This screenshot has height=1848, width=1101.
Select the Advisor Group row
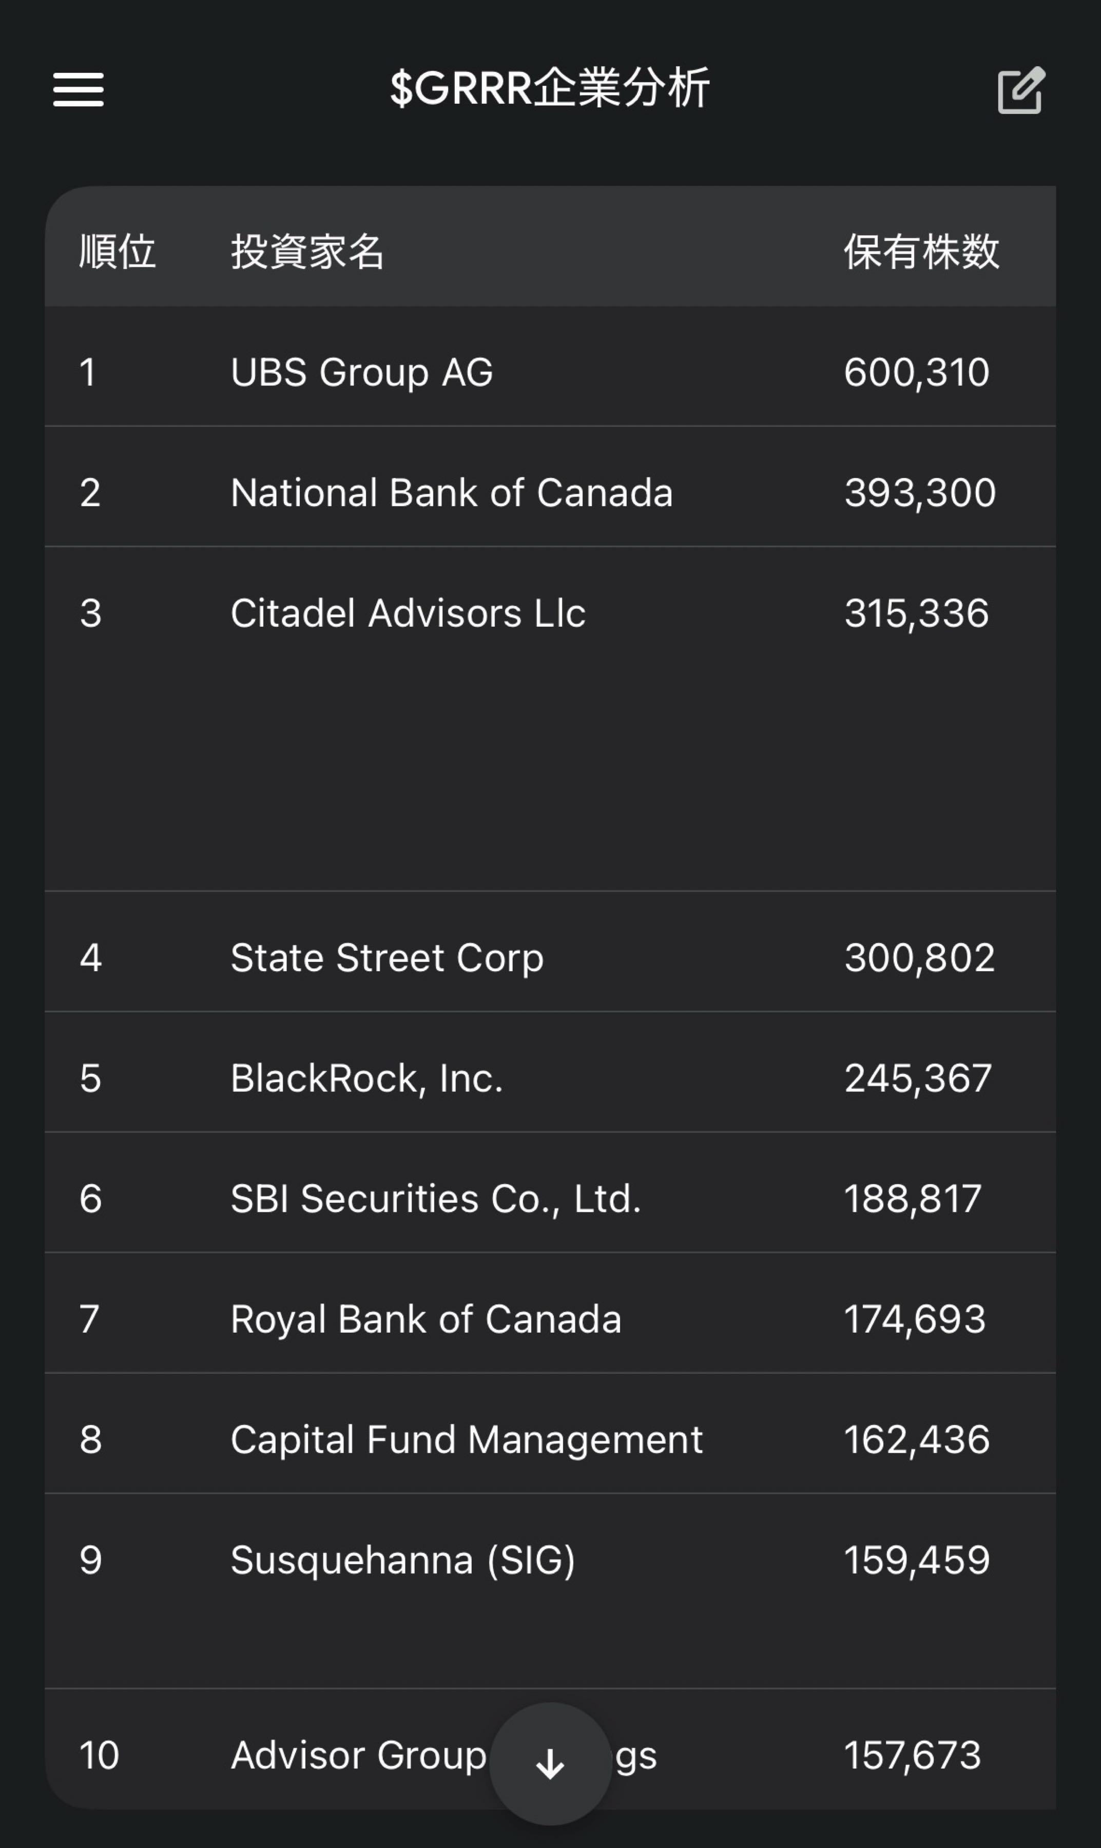(x=358, y=1755)
